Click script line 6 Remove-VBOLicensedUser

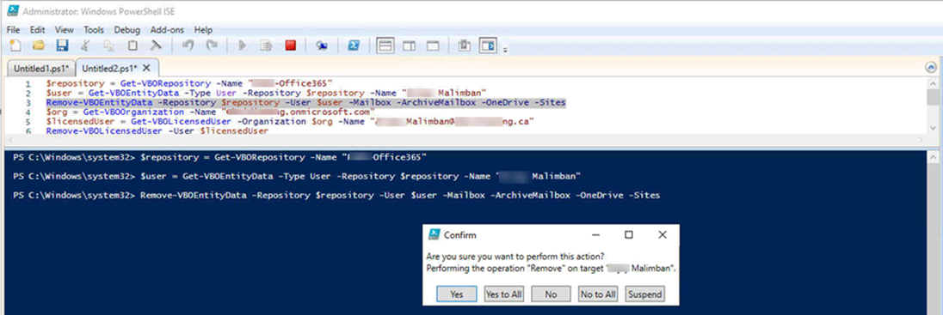(157, 130)
